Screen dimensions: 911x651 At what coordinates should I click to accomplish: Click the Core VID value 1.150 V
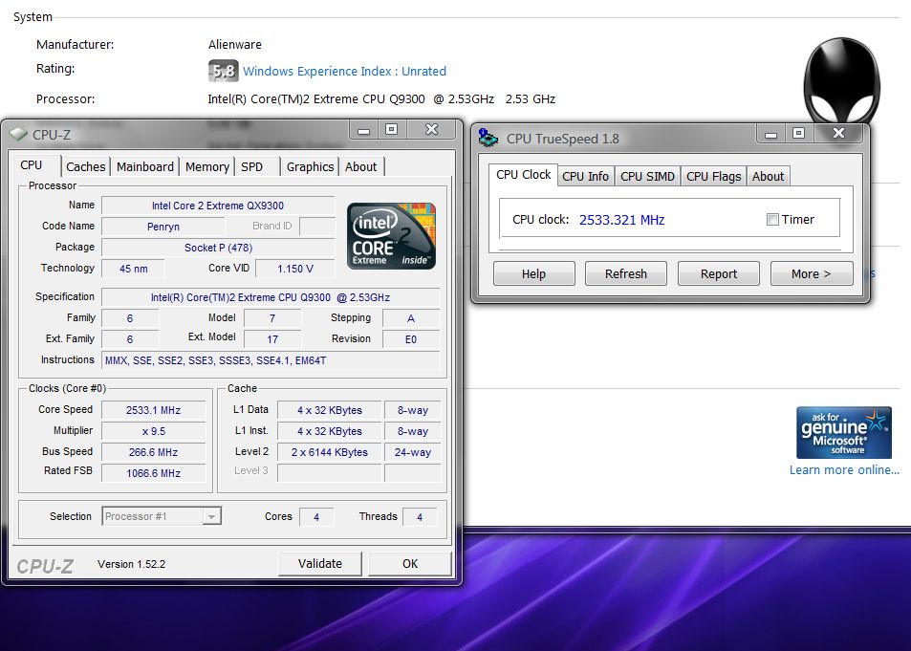[x=295, y=269]
